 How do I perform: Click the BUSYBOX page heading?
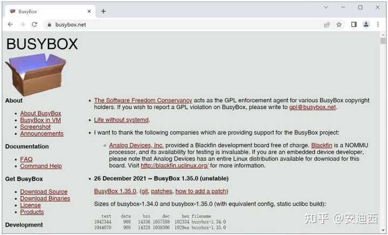42,44
